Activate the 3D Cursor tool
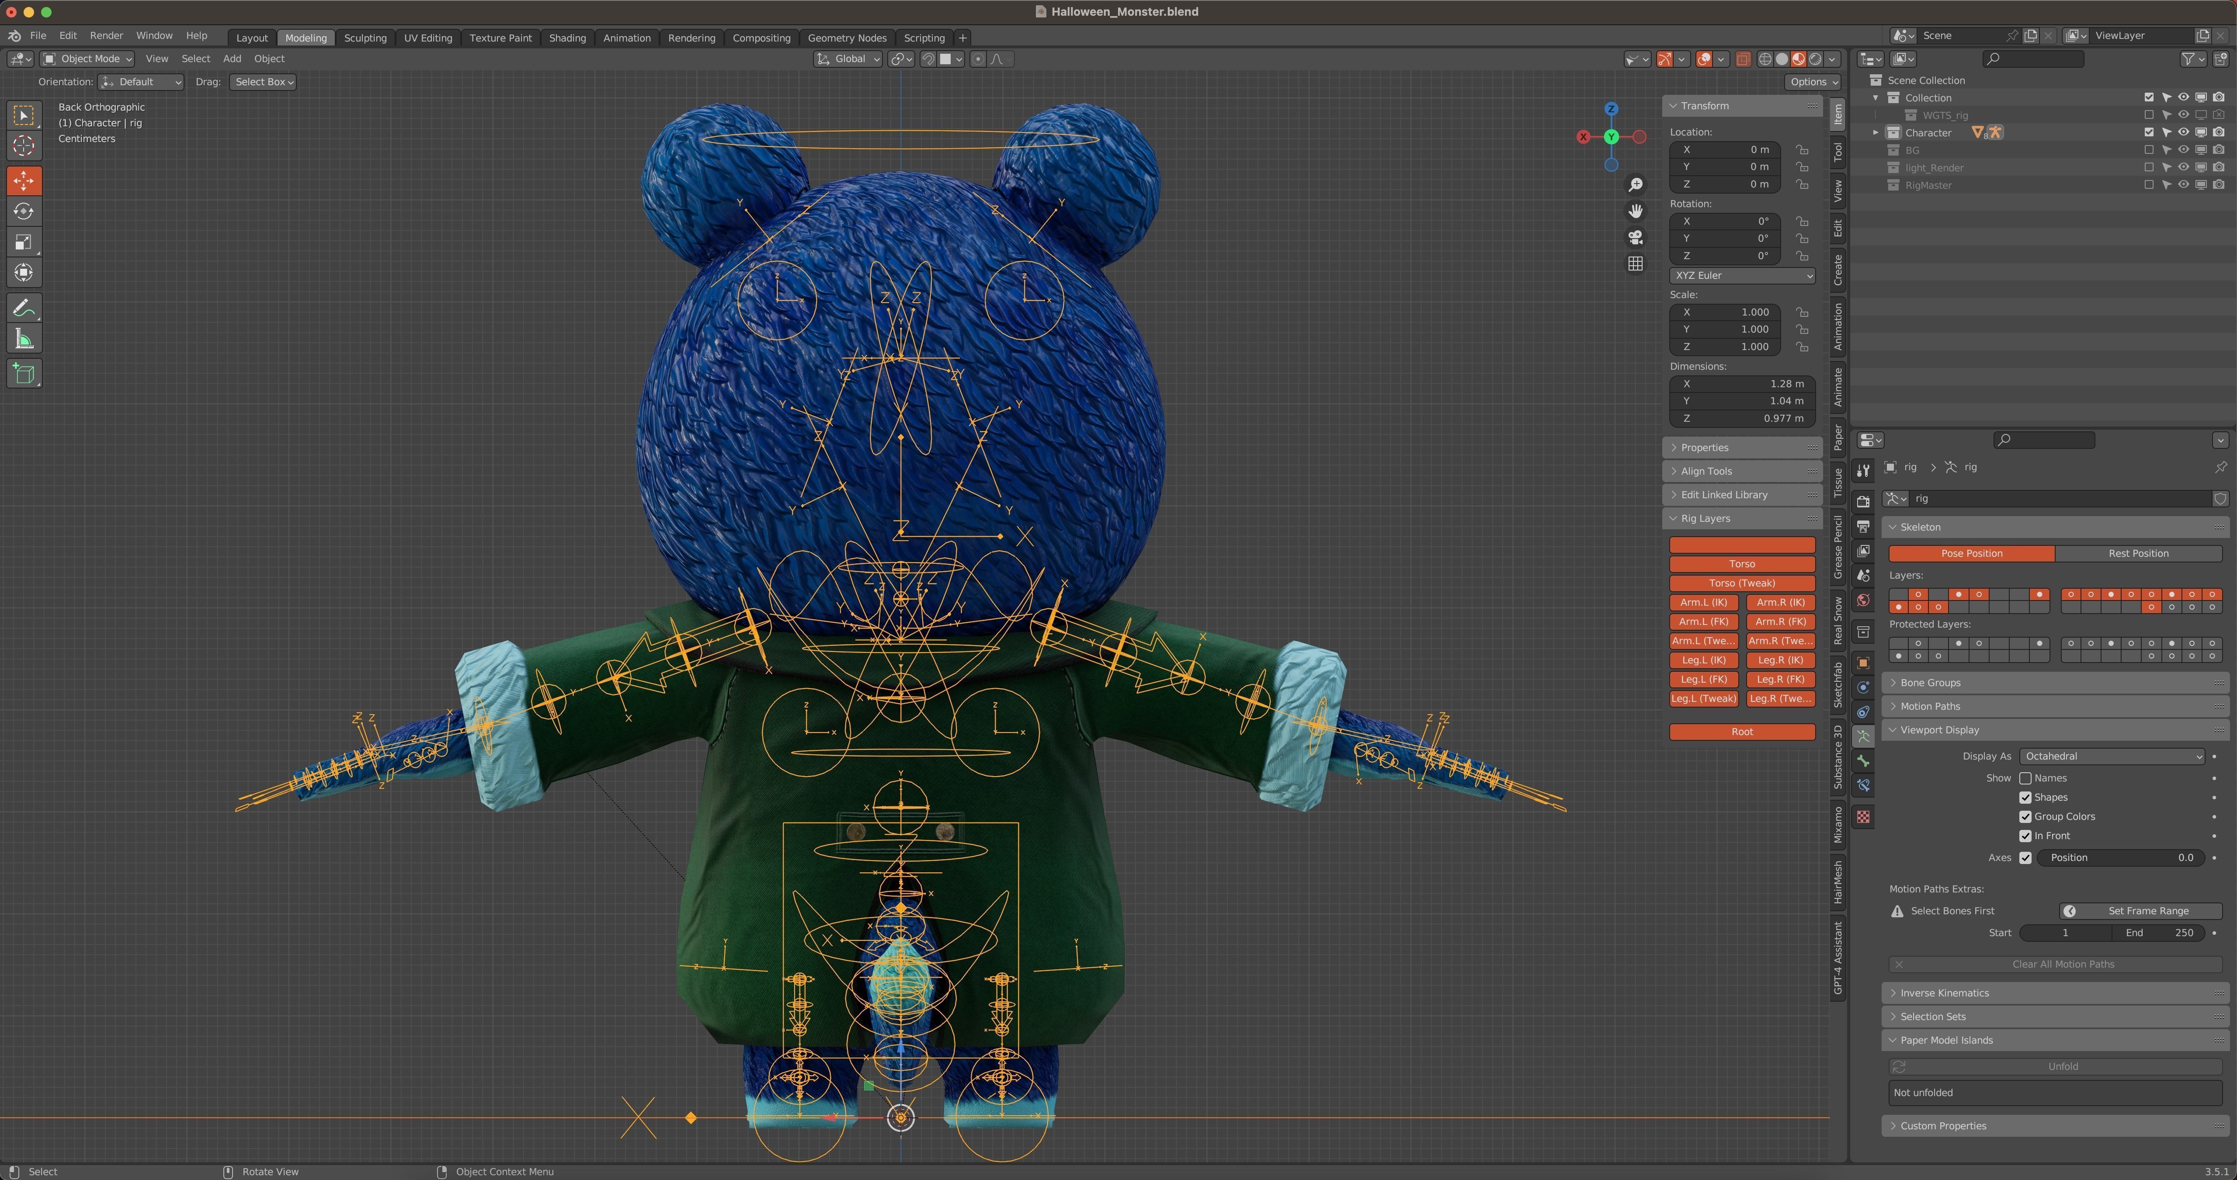Image resolution: width=2237 pixels, height=1180 pixels. point(24,146)
